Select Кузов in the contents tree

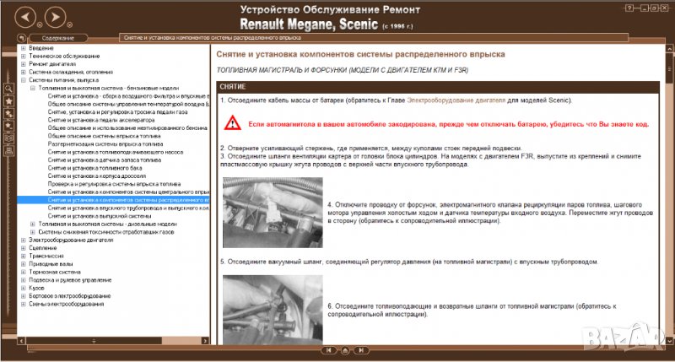(37, 288)
